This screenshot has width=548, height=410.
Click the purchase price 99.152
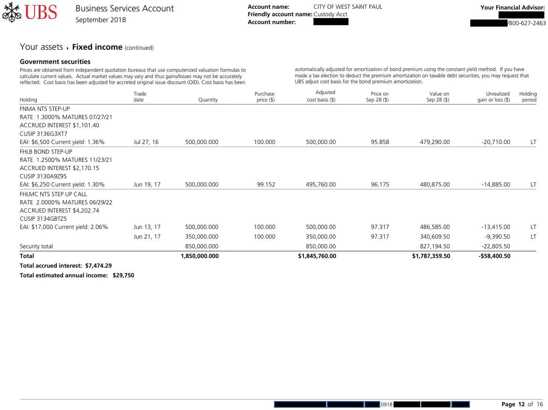266,185
